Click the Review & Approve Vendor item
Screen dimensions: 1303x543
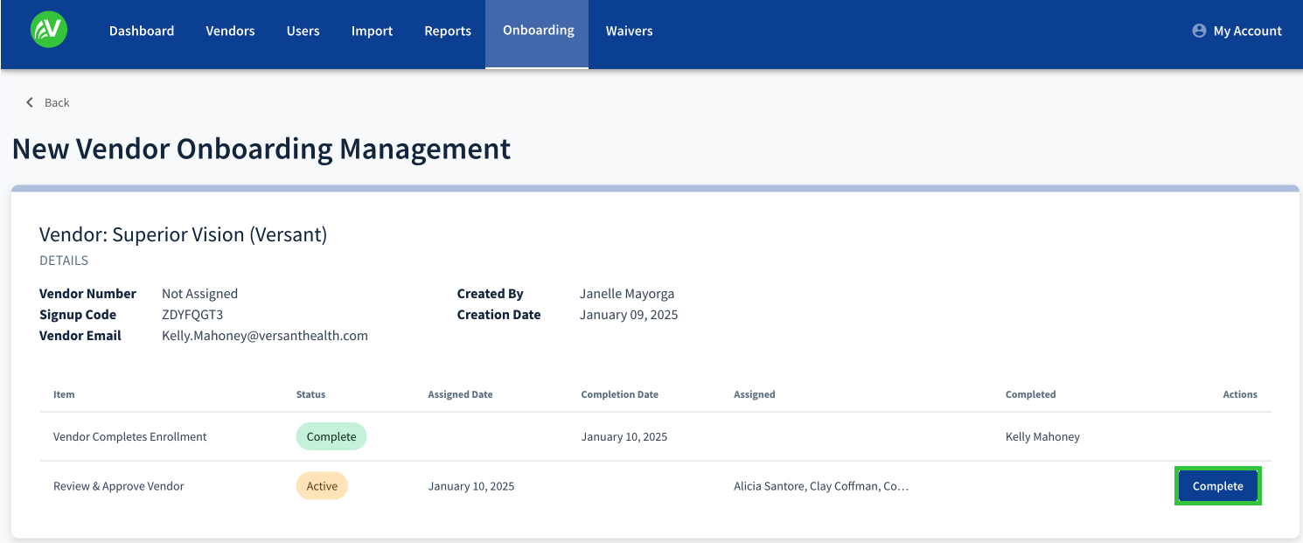[119, 486]
